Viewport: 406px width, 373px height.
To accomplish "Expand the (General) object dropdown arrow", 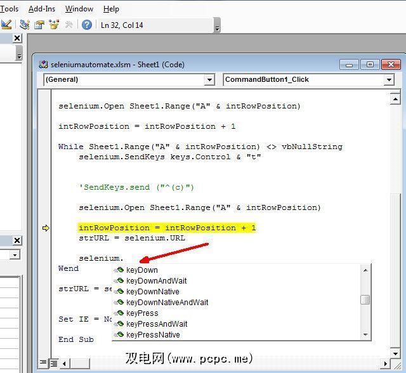I will (x=209, y=80).
